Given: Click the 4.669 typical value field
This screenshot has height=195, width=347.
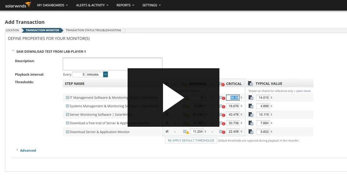Looking at the screenshot, I should [x=263, y=106].
